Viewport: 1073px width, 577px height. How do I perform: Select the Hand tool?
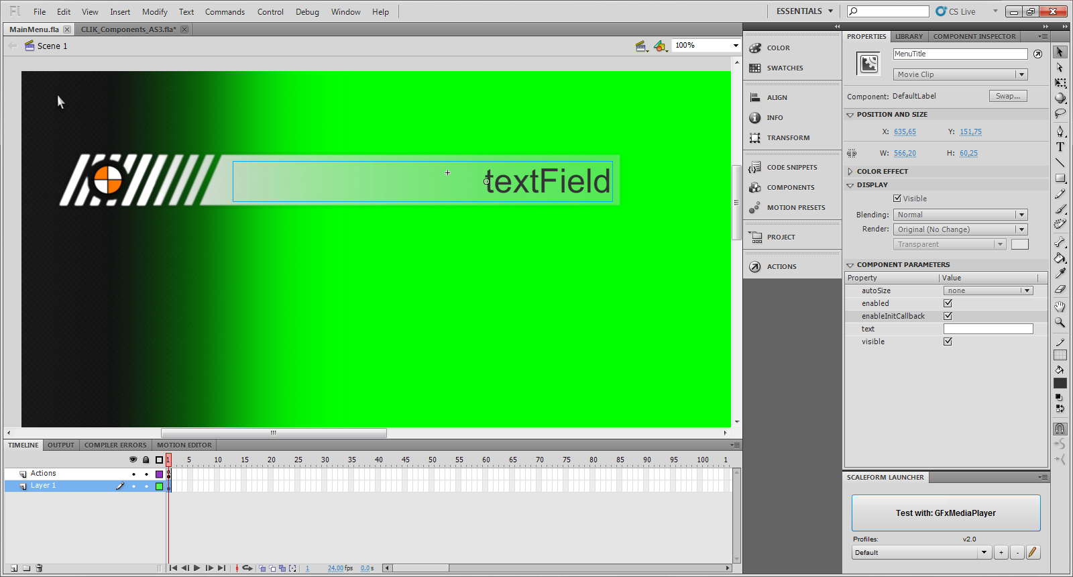tap(1060, 307)
